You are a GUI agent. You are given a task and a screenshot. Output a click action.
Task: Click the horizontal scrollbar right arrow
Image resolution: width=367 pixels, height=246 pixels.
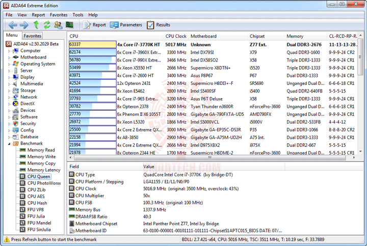click(354, 158)
